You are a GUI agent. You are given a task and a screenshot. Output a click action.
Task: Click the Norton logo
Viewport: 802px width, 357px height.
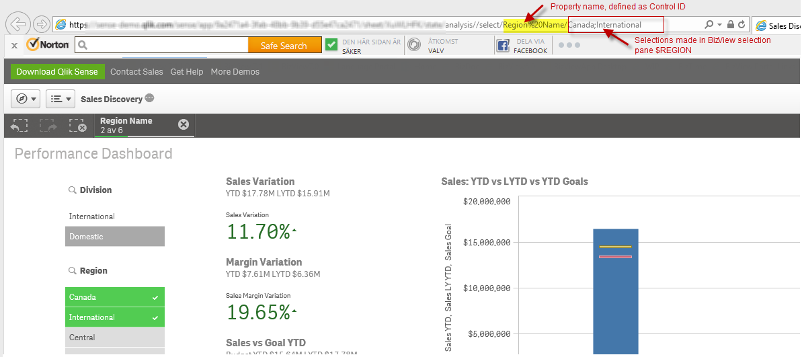coord(48,44)
